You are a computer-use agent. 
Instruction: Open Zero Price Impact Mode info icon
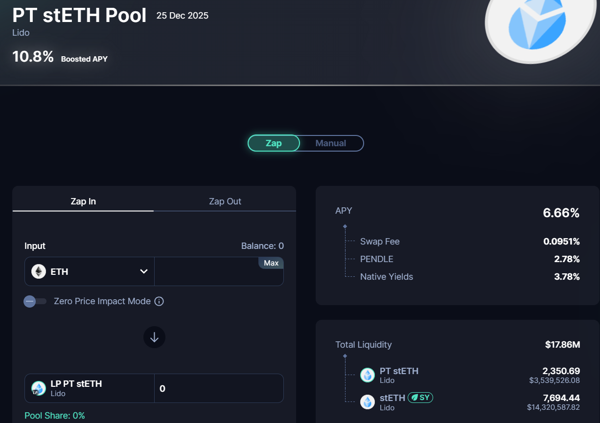coord(159,301)
